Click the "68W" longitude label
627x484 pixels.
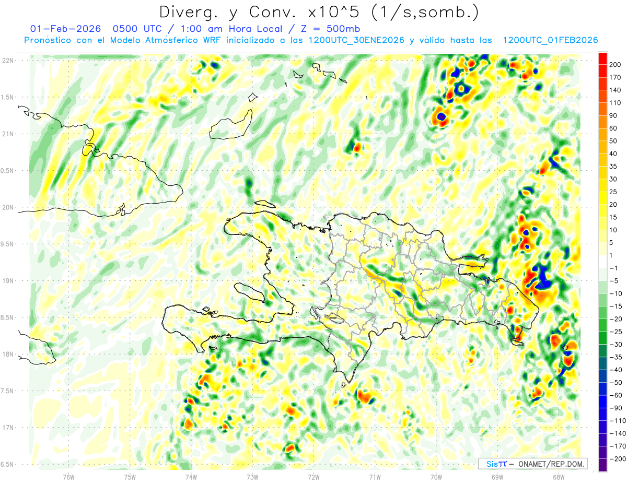tap(559, 477)
